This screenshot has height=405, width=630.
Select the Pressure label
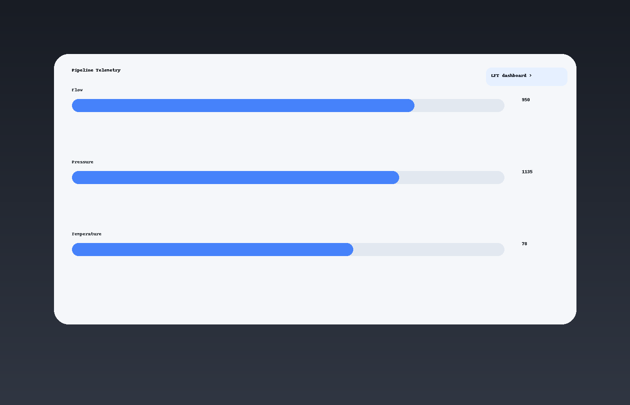82,162
